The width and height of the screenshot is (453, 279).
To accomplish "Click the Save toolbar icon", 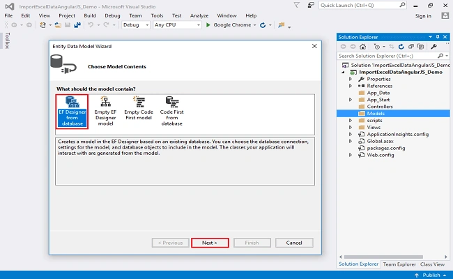I will click(x=68, y=25).
